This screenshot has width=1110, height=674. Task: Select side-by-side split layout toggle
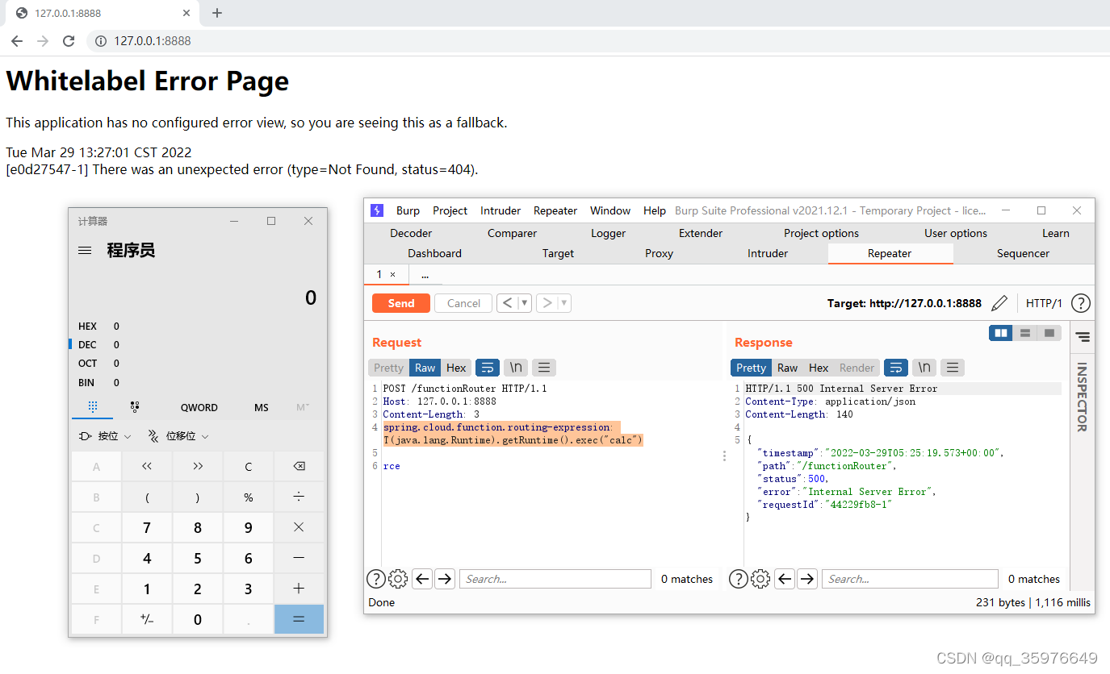[1001, 333]
